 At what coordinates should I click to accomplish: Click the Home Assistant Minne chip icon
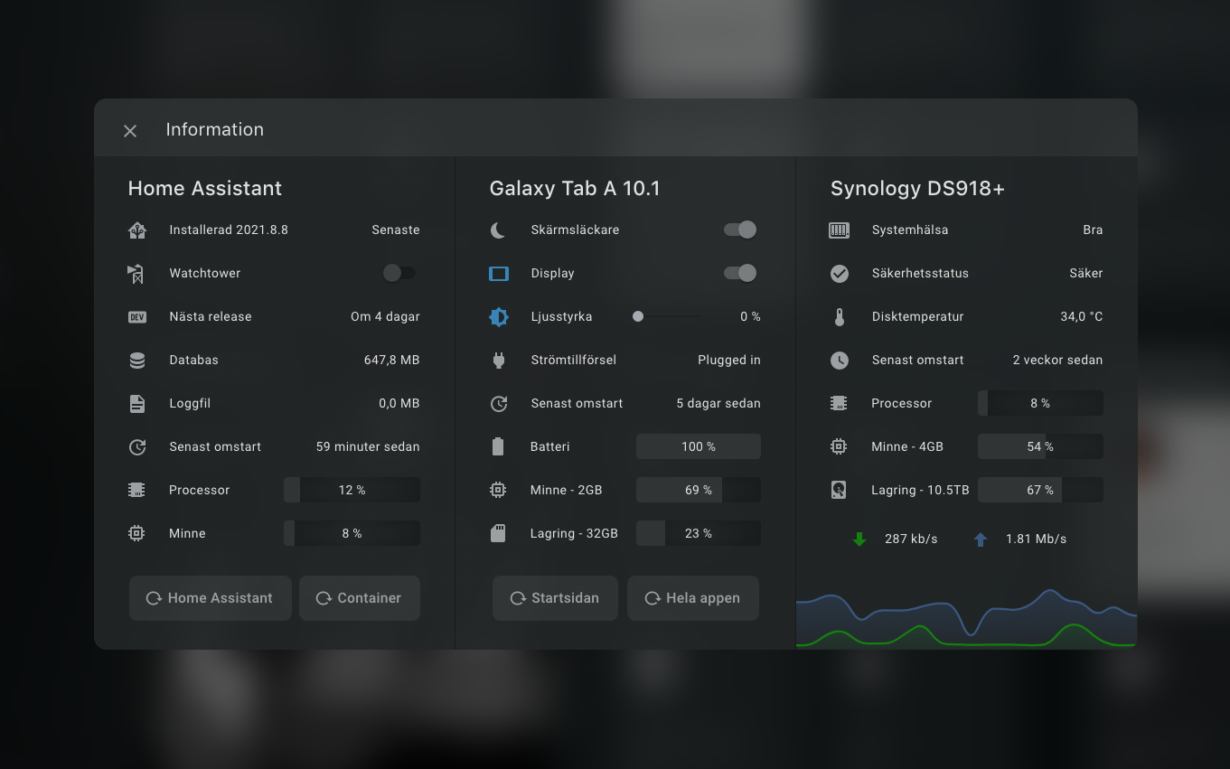[x=136, y=534]
